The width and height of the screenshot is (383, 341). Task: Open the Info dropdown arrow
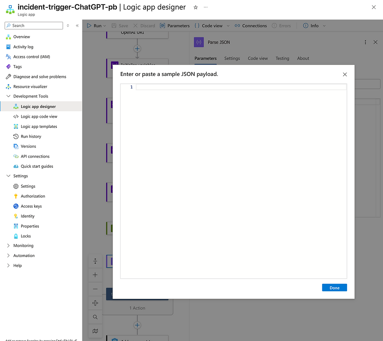324,26
